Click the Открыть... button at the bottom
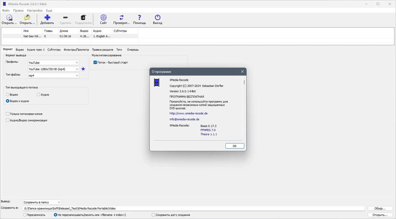396x219 pixels. click(380, 215)
